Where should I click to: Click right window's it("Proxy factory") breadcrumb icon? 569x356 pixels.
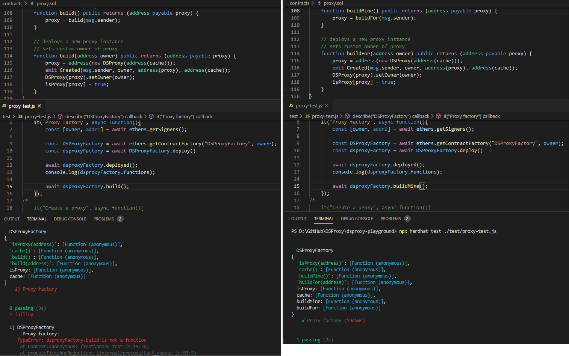tap(439, 116)
